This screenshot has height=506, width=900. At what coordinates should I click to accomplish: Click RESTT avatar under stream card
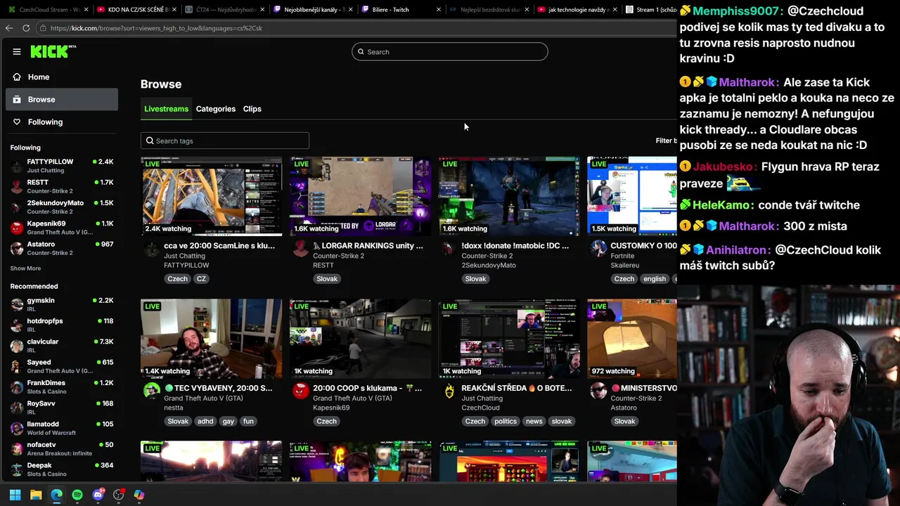pos(300,249)
